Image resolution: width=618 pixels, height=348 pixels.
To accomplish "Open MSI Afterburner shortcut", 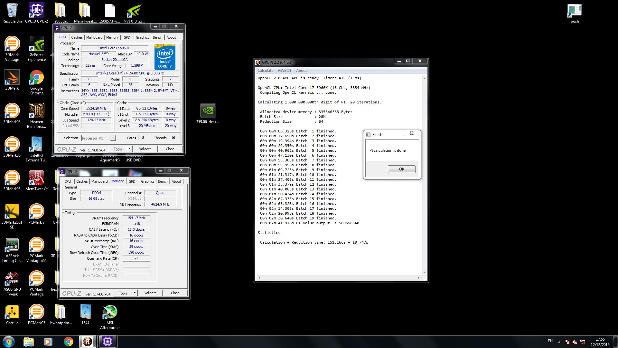I will 110,317.
